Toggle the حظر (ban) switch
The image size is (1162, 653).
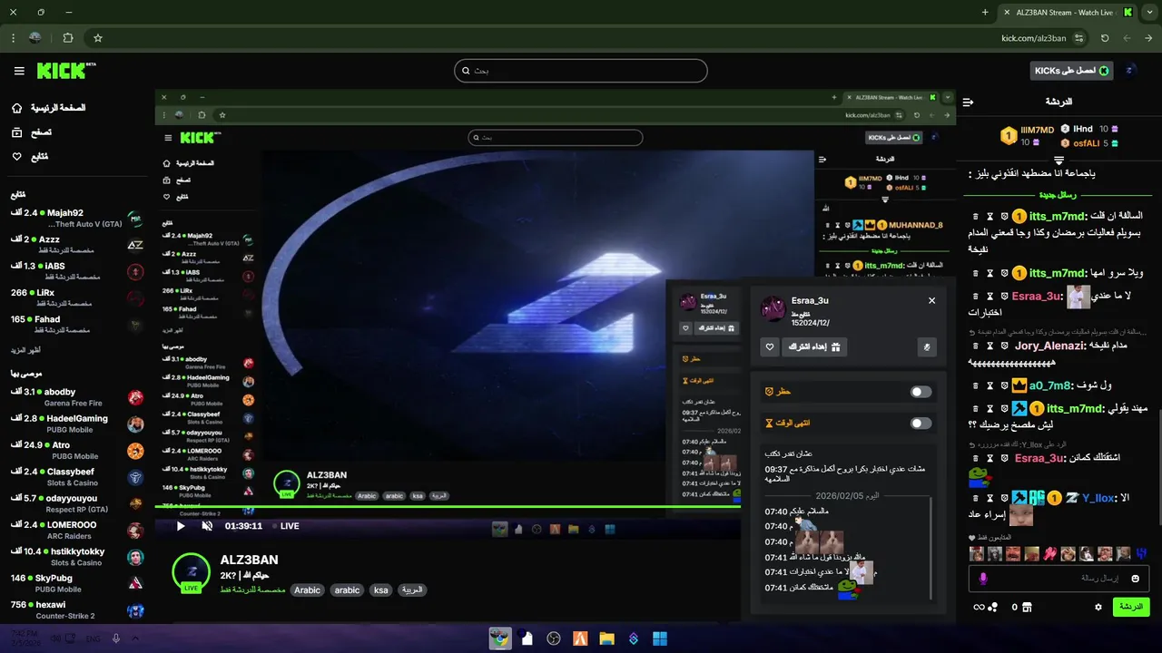click(921, 392)
